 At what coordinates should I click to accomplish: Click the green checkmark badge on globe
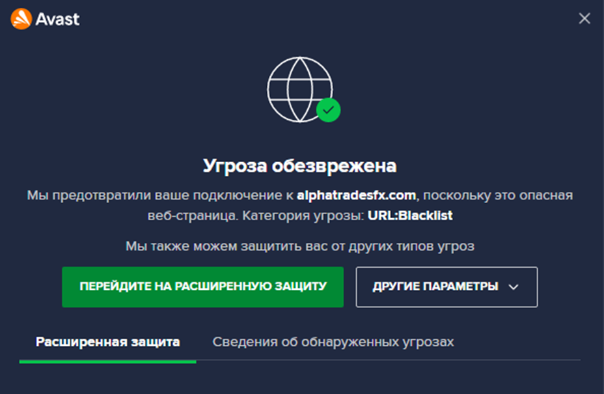[328, 110]
